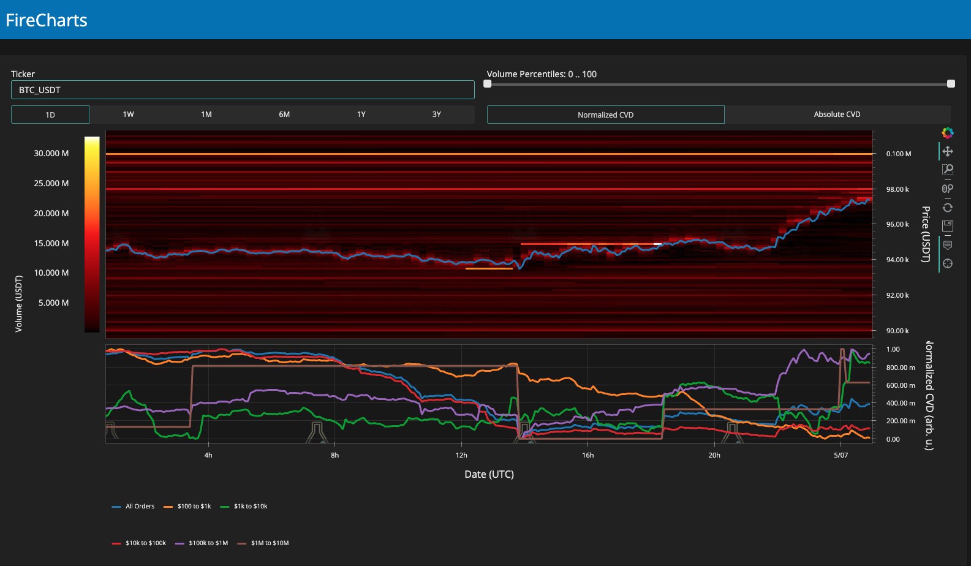The height and width of the screenshot is (566, 971).
Task: Toggle the Crosshair tool
Action: point(947,263)
